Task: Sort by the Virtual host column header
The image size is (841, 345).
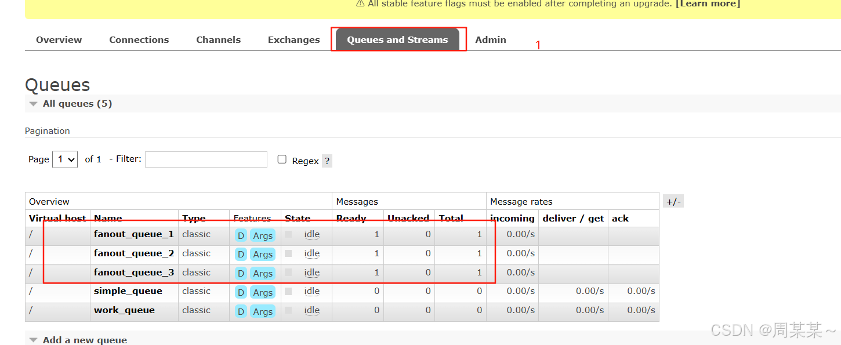Action: coord(57,219)
